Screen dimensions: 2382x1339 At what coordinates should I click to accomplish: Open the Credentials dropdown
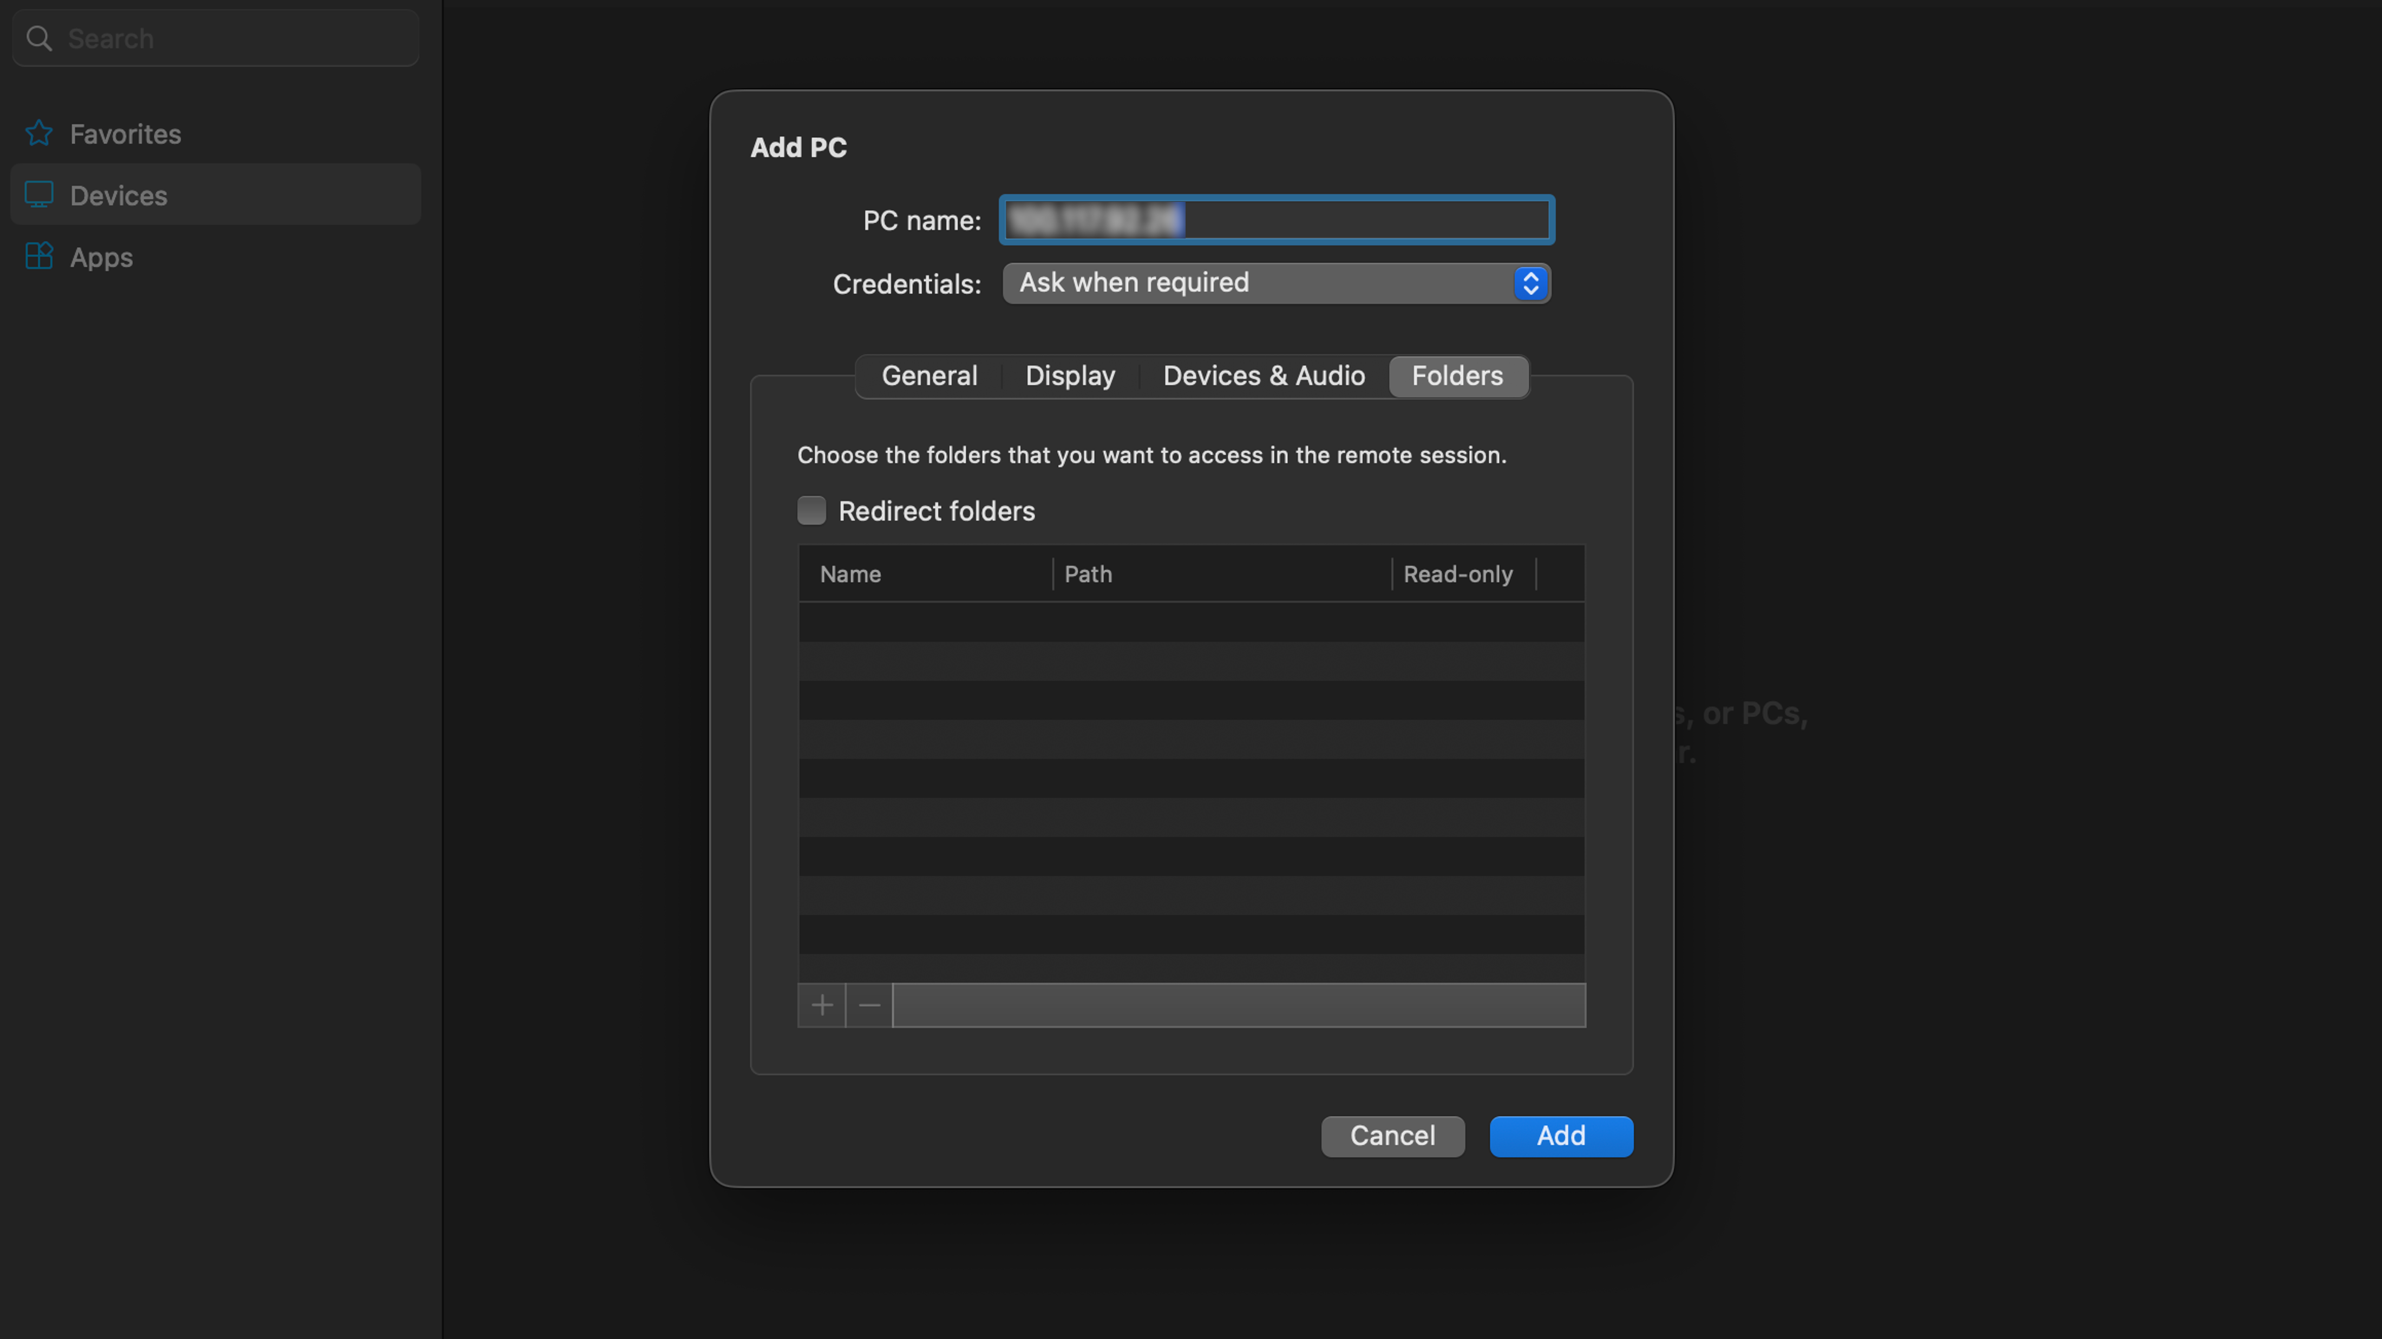click(x=1276, y=283)
